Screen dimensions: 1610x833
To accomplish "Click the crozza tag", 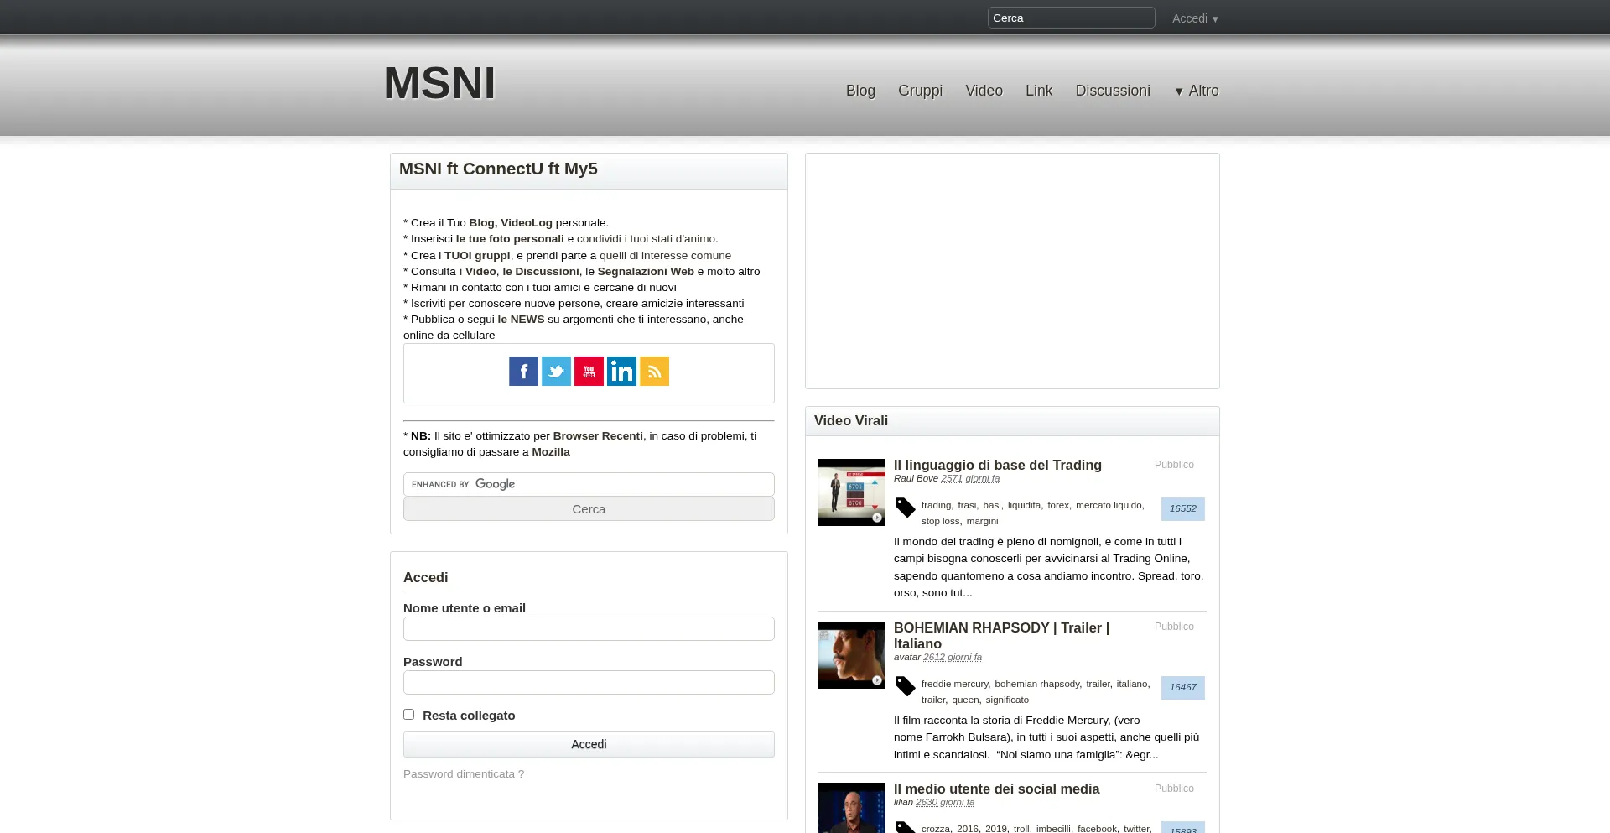I will (x=936, y=829).
